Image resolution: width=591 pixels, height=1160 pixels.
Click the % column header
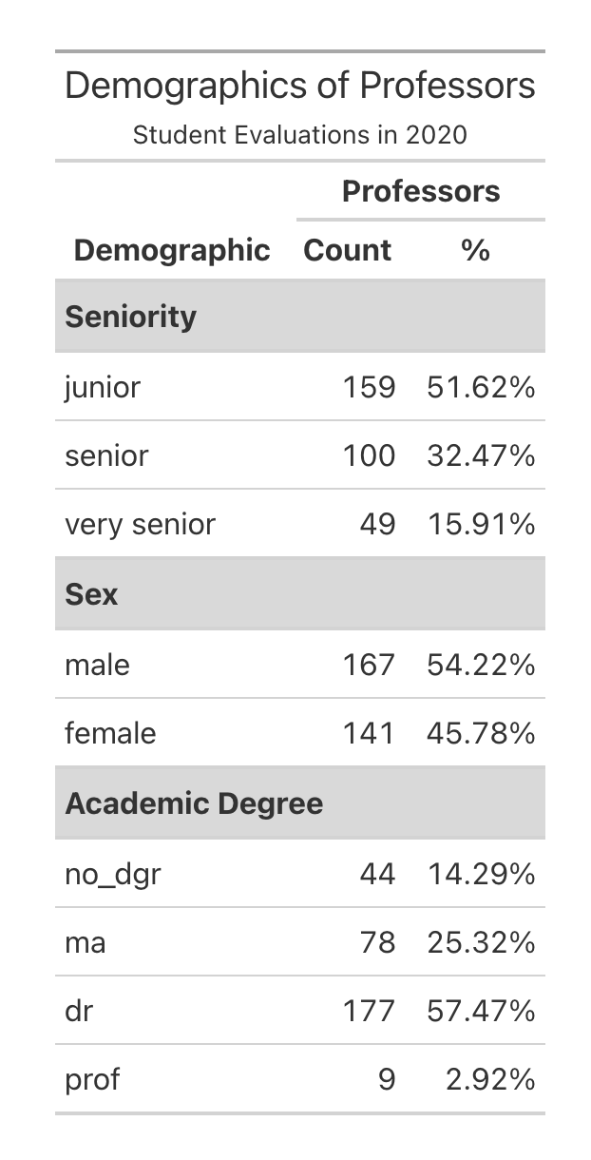[x=475, y=250]
